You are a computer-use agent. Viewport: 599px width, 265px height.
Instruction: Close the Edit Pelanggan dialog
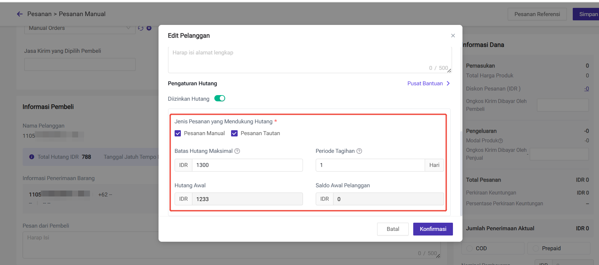click(x=453, y=35)
